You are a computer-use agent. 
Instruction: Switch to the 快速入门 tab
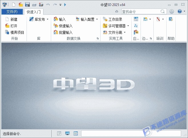pyautogui.click(x=34, y=12)
